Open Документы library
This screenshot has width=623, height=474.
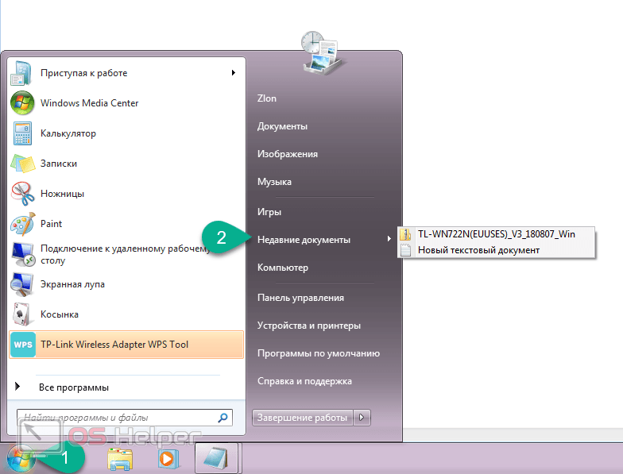click(x=283, y=126)
